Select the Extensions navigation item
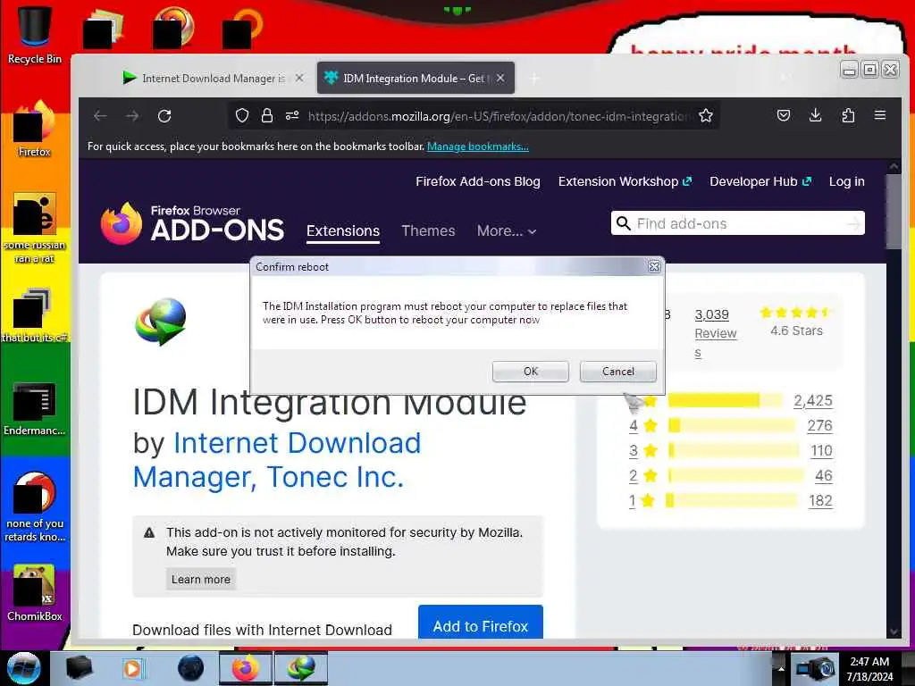The height and width of the screenshot is (686, 915). click(343, 231)
